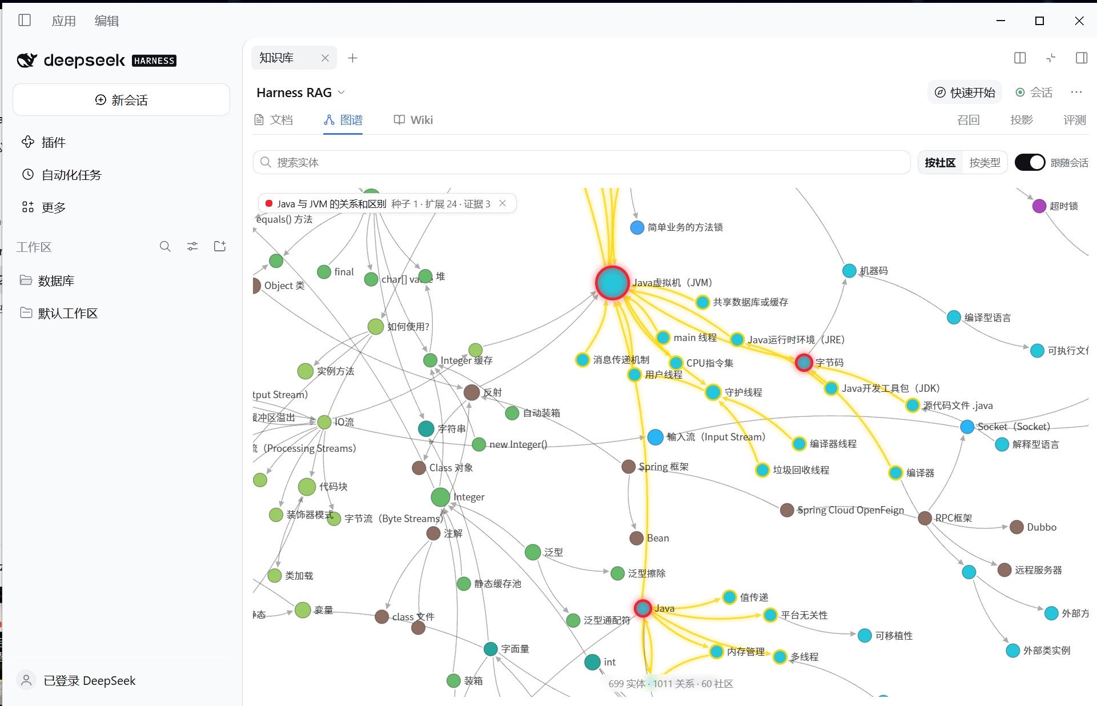The width and height of the screenshot is (1097, 706).
Task: Toggle the right sidebar panel icon
Action: (1082, 58)
